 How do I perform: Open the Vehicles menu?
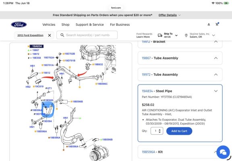[x=49, y=25]
